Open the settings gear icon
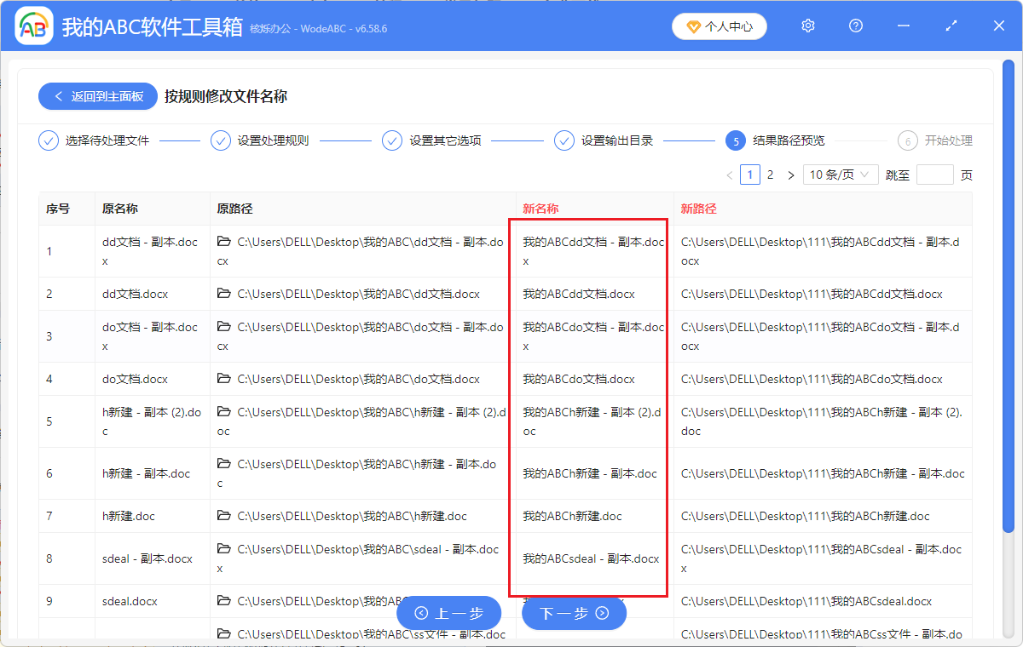Image resolution: width=1023 pixels, height=647 pixels. click(807, 26)
